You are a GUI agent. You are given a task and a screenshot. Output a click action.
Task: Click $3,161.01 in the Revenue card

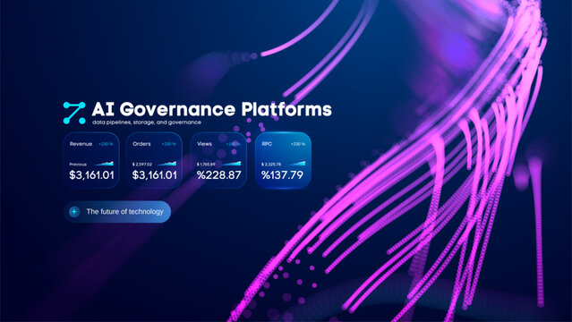[91, 175]
